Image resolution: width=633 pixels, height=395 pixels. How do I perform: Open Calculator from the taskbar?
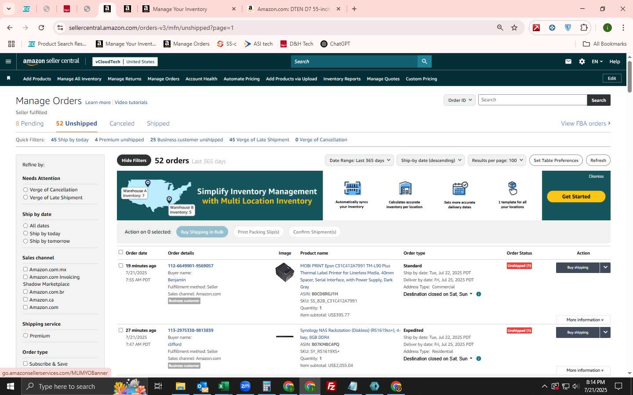(267, 386)
